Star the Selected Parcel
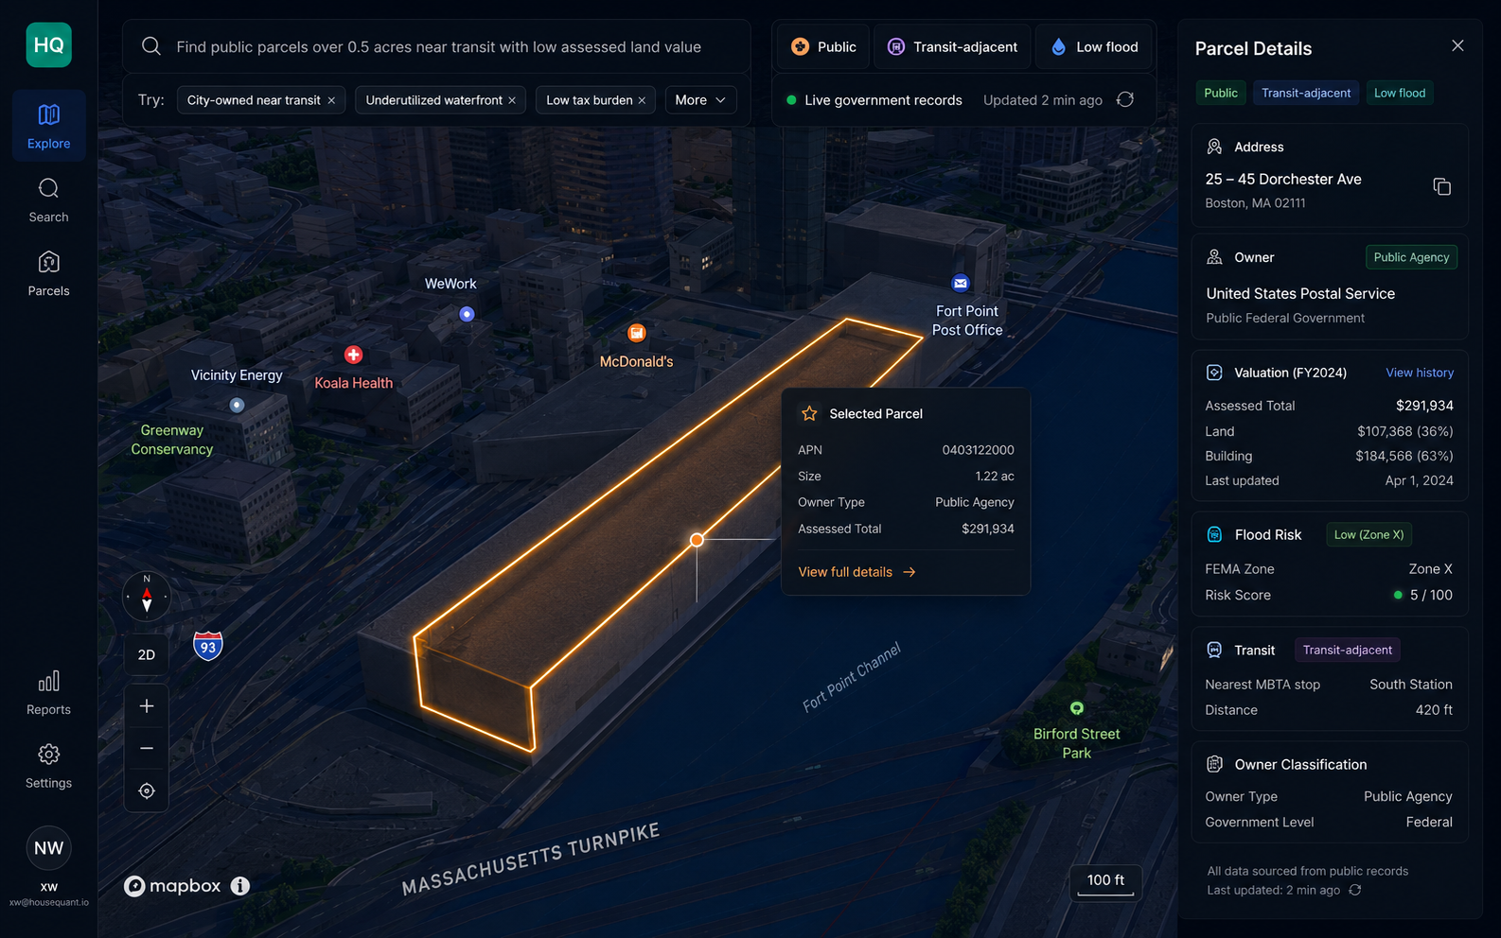Viewport: 1501px width, 938px height. 809,413
